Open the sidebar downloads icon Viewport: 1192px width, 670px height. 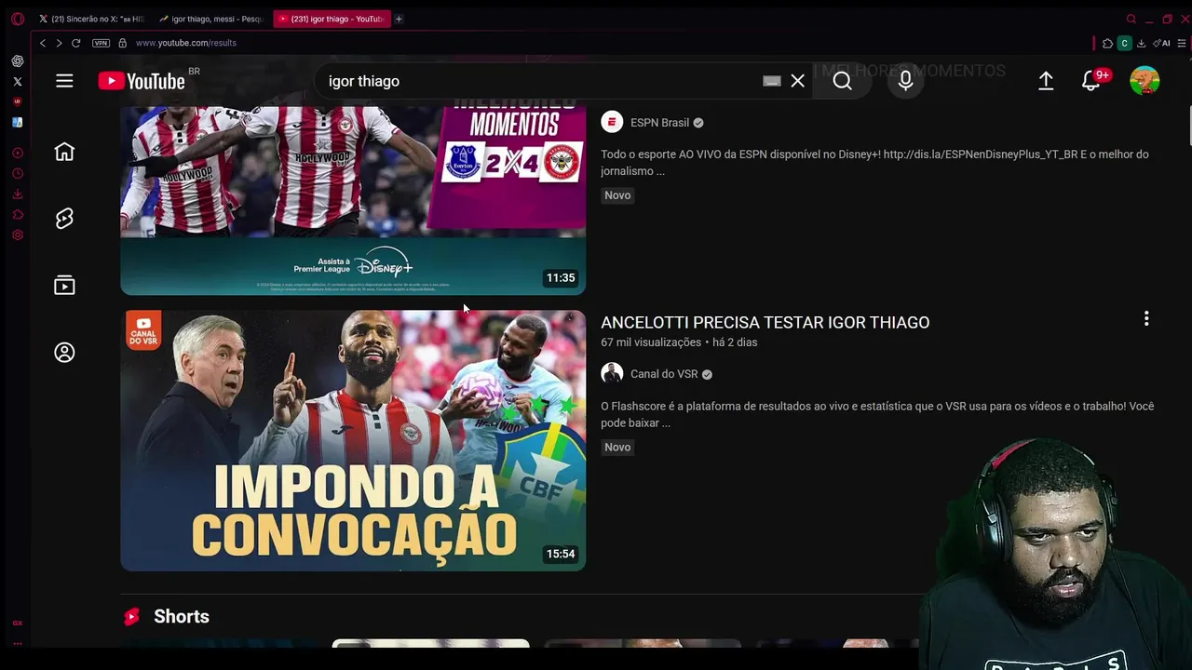pos(17,194)
